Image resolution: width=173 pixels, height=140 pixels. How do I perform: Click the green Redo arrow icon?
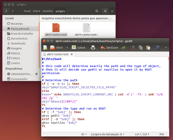click(123, 48)
